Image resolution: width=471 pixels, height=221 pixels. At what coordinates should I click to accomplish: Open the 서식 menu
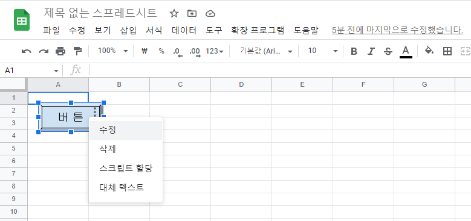coord(154,30)
